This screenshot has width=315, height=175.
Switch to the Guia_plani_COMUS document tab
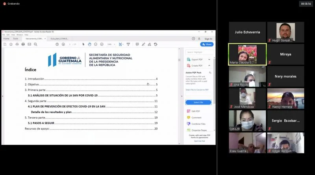click(59, 39)
